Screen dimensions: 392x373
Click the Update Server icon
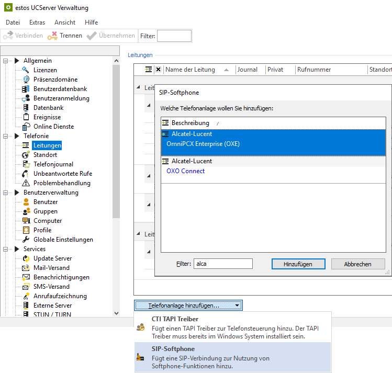[x=26, y=258]
